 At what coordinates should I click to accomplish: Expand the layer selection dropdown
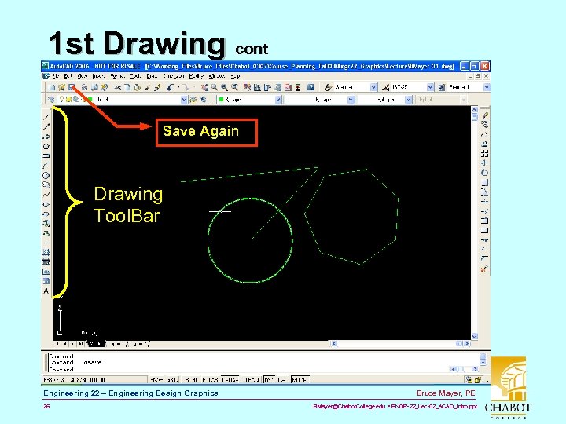pyautogui.click(x=184, y=100)
